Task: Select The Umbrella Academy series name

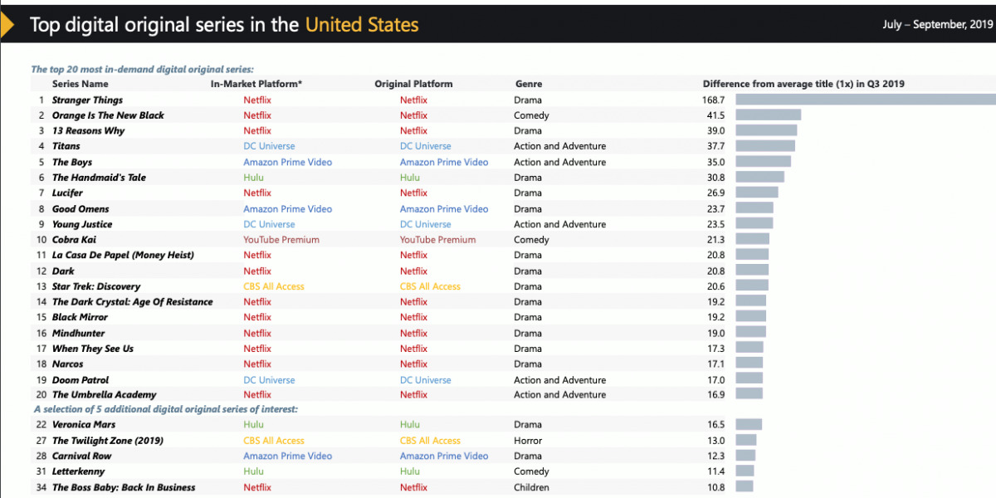Action: click(104, 395)
